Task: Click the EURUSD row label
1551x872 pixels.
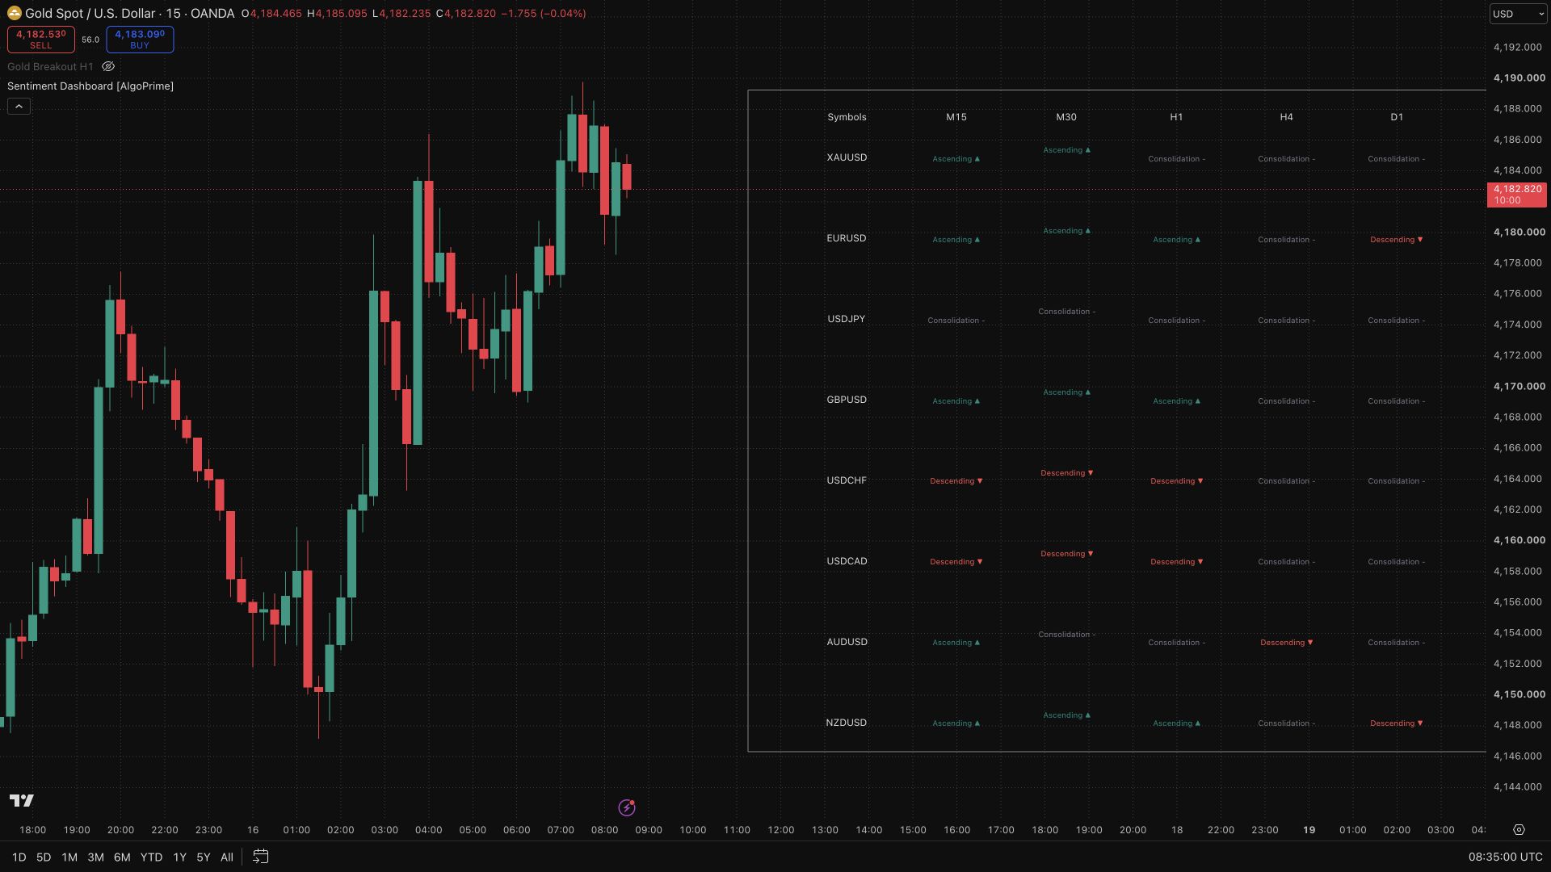Action: point(847,238)
